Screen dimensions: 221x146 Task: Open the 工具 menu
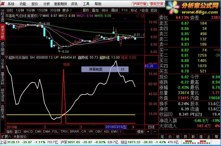click(x=86, y=4)
